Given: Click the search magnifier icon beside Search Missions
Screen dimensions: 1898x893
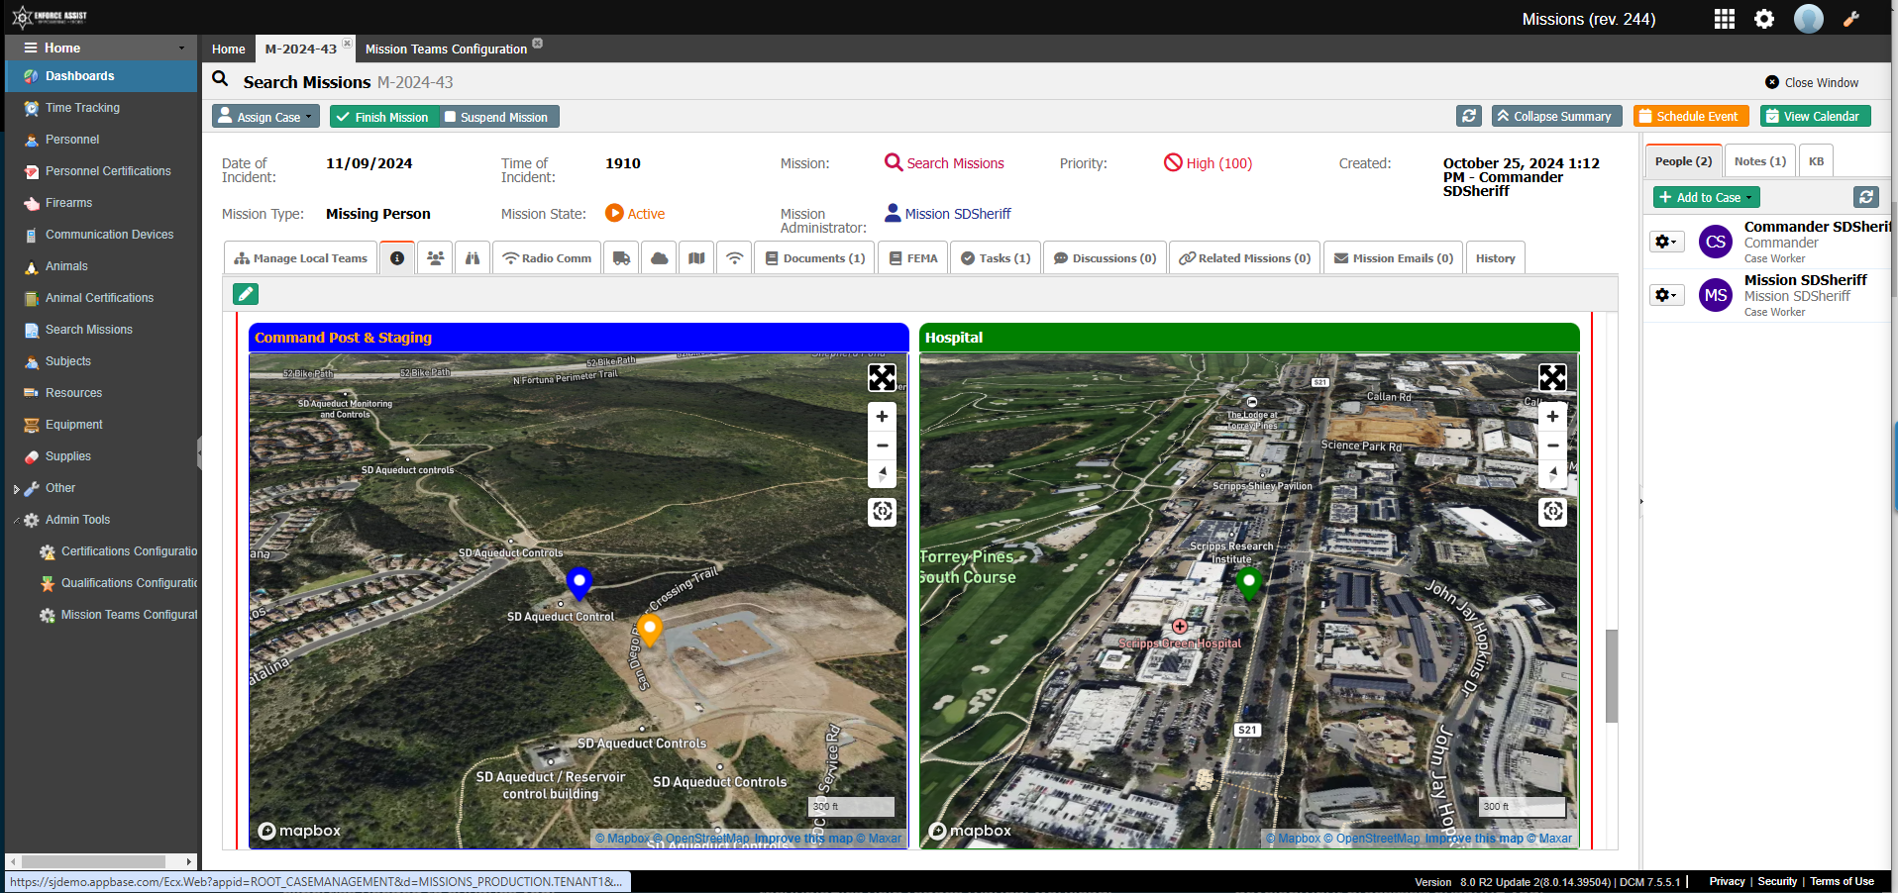Looking at the screenshot, I should (220, 79).
